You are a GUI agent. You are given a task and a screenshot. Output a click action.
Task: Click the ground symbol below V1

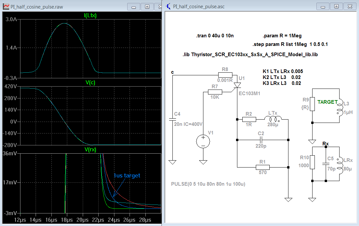pos(203,162)
